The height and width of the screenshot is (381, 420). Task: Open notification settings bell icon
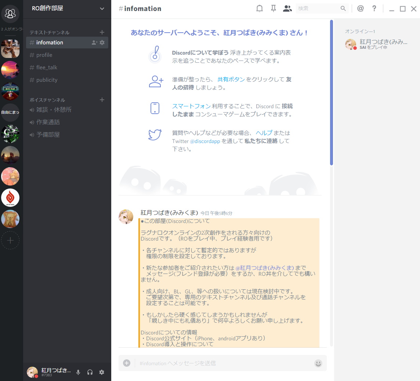pyautogui.click(x=259, y=8)
